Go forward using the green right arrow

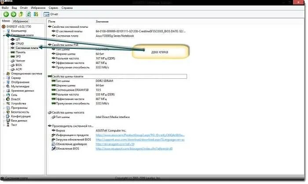point(14,14)
